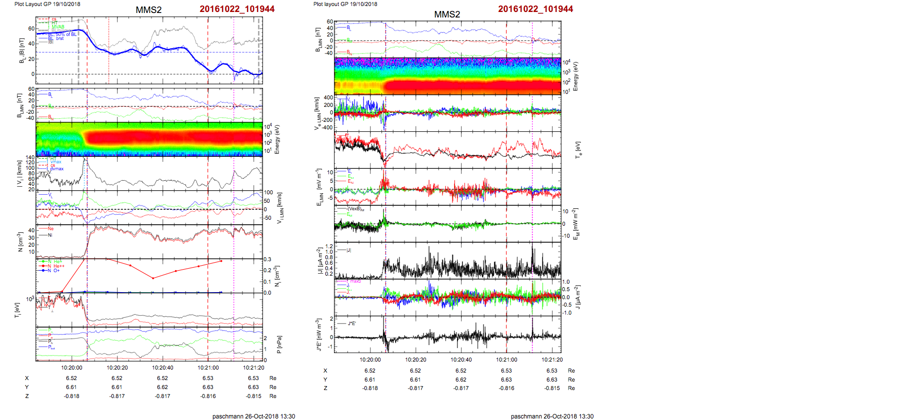The image size is (902, 420).
Task: Click the 'T [eV]' axis label on left plot
Action: pyautogui.click(x=17, y=310)
